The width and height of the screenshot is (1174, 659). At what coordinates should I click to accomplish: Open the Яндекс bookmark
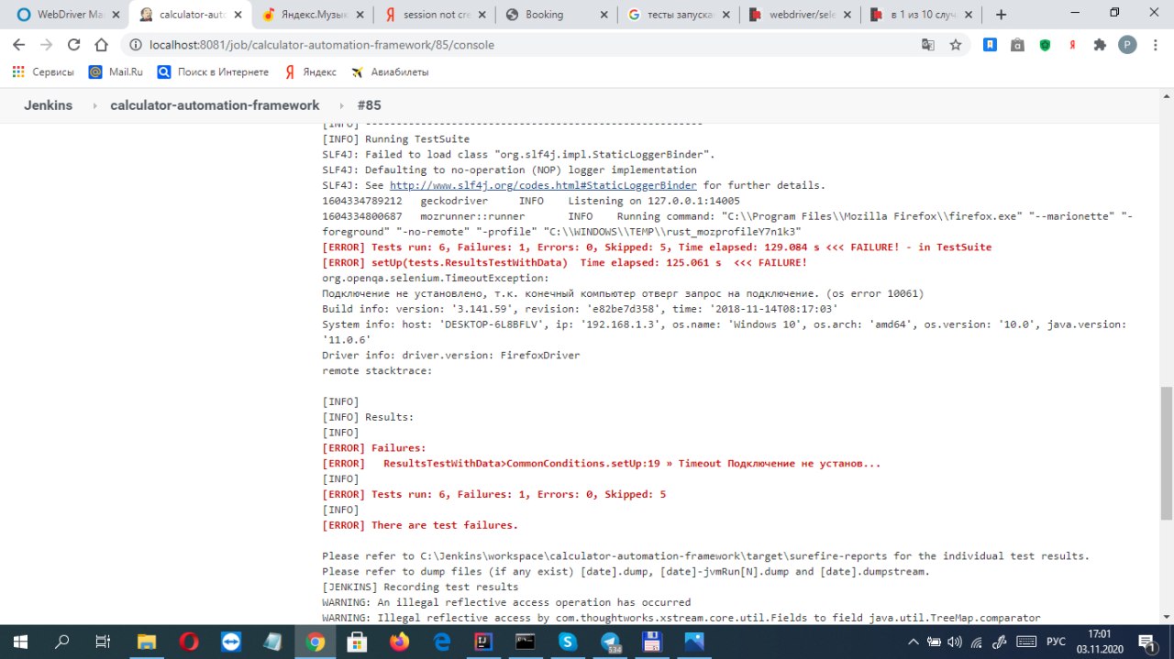pyautogui.click(x=310, y=71)
